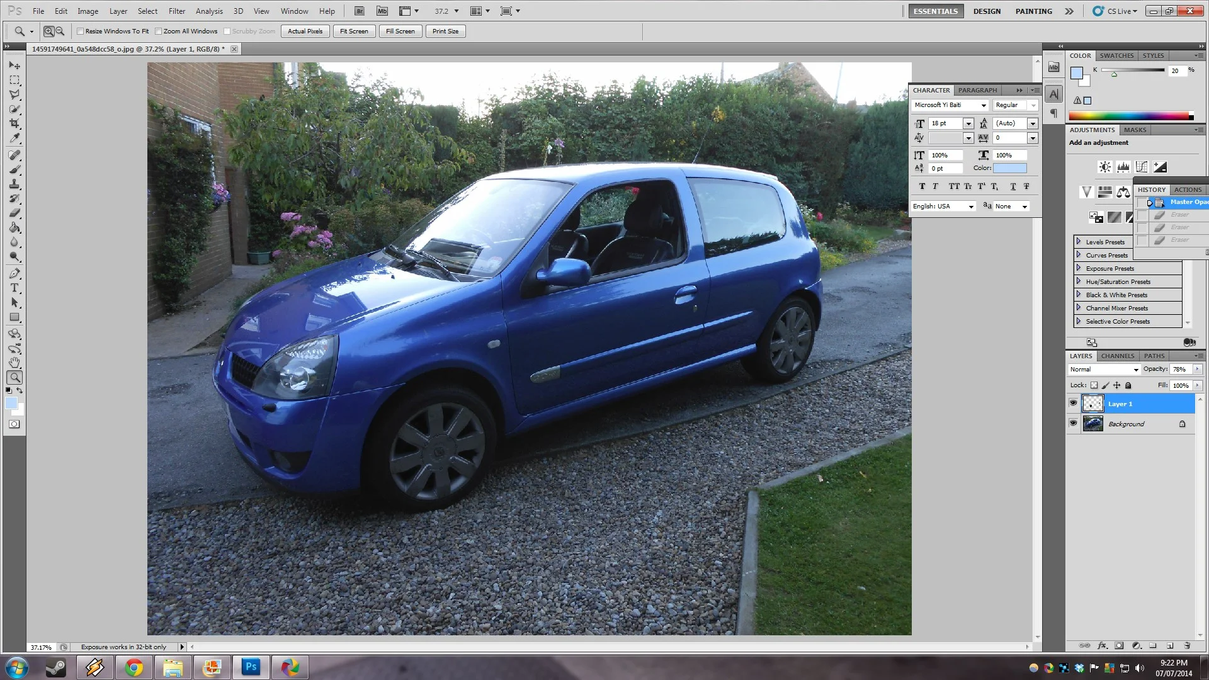Screen dimensions: 1209x680
Task: Select the Blur tool
Action: click(14, 242)
